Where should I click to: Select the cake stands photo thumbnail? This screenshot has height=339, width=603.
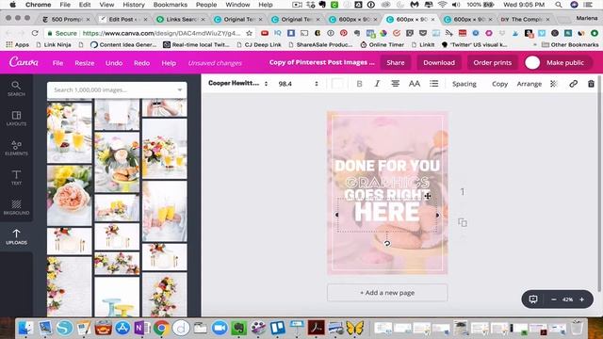(x=117, y=298)
